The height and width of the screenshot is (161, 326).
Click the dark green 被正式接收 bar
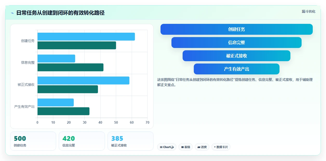click(68, 89)
